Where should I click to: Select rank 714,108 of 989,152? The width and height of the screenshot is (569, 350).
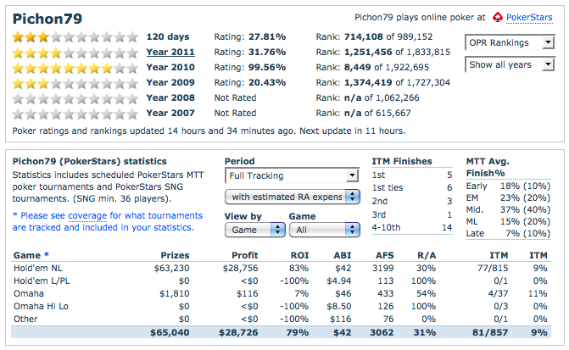point(388,36)
